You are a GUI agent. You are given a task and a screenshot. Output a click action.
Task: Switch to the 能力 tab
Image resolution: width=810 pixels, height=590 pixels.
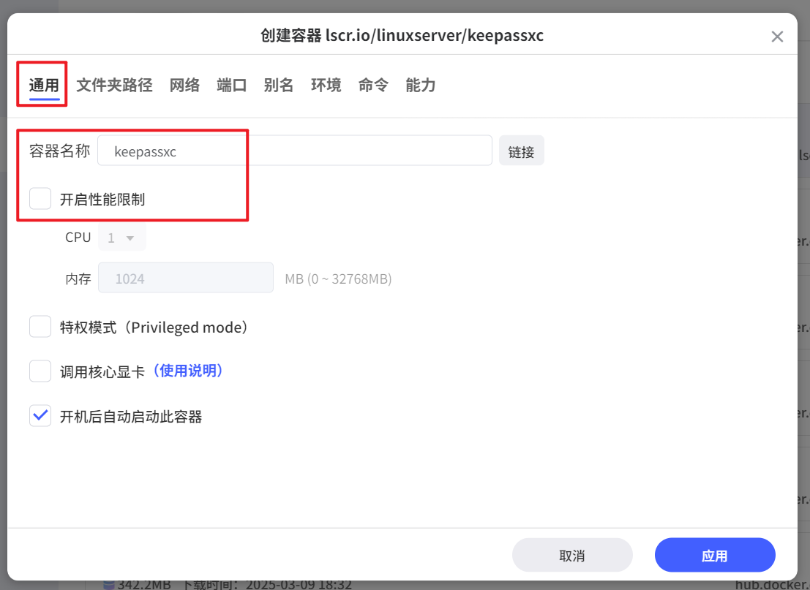coord(421,85)
